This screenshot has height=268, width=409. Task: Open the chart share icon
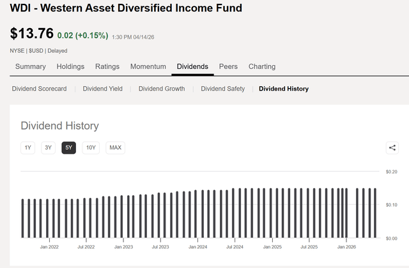392,147
